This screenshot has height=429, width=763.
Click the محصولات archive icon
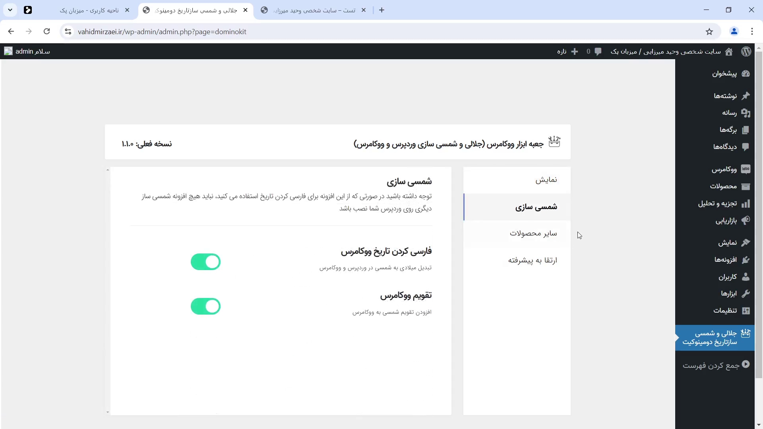coord(746,186)
